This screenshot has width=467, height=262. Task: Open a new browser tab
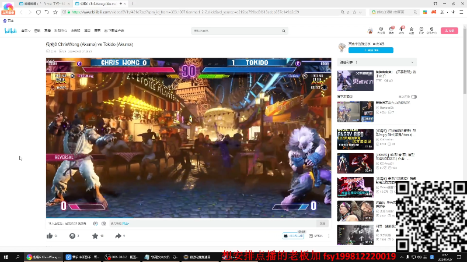(133, 3)
